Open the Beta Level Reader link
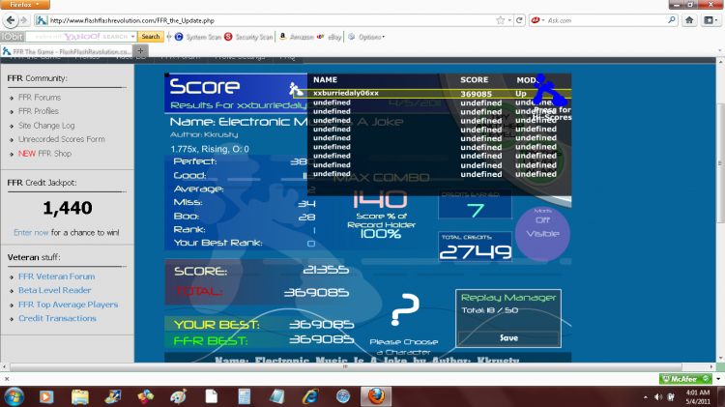 coord(54,290)
